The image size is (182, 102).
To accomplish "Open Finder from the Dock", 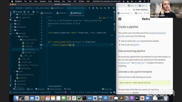I will [x=16, y=98].
